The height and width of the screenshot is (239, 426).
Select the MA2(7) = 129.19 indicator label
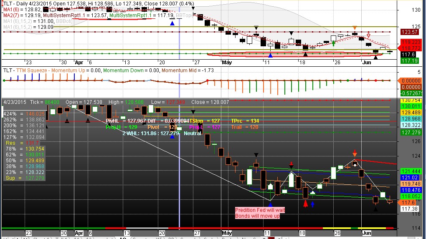[x=22, y=15]
